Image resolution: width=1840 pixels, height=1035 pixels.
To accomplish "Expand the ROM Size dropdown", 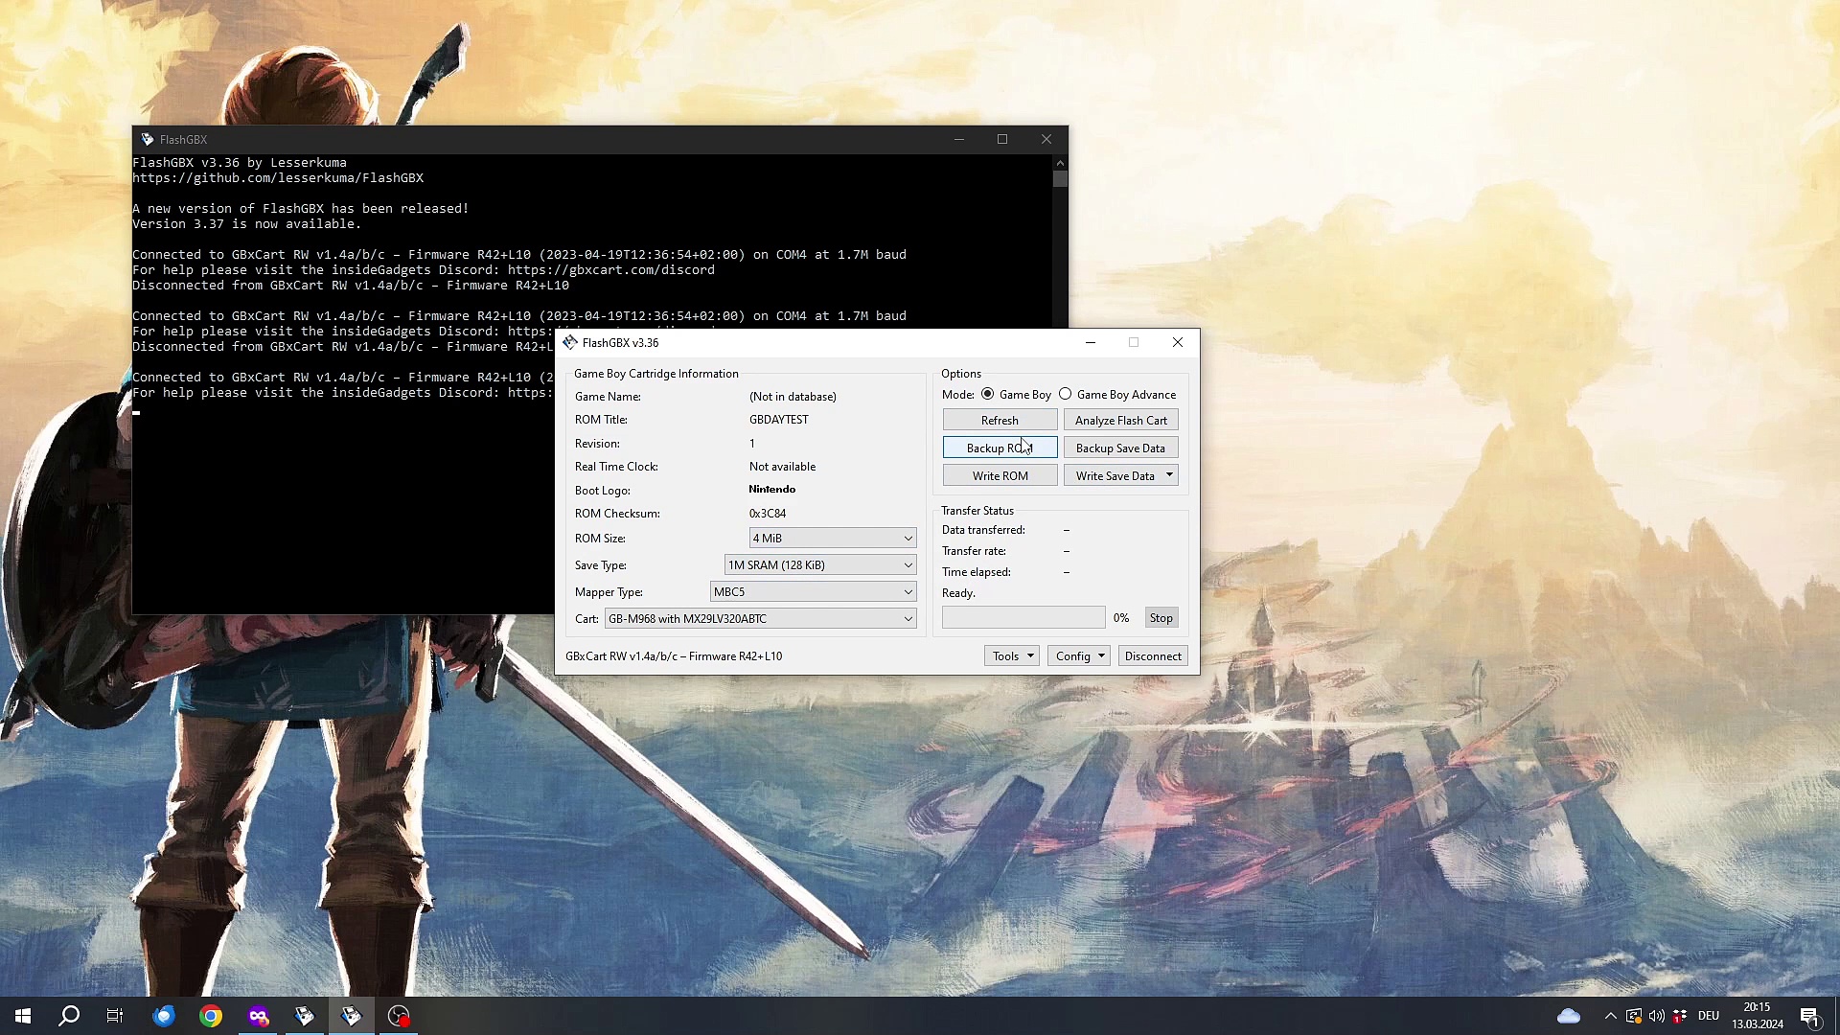I will coord(832,539).
